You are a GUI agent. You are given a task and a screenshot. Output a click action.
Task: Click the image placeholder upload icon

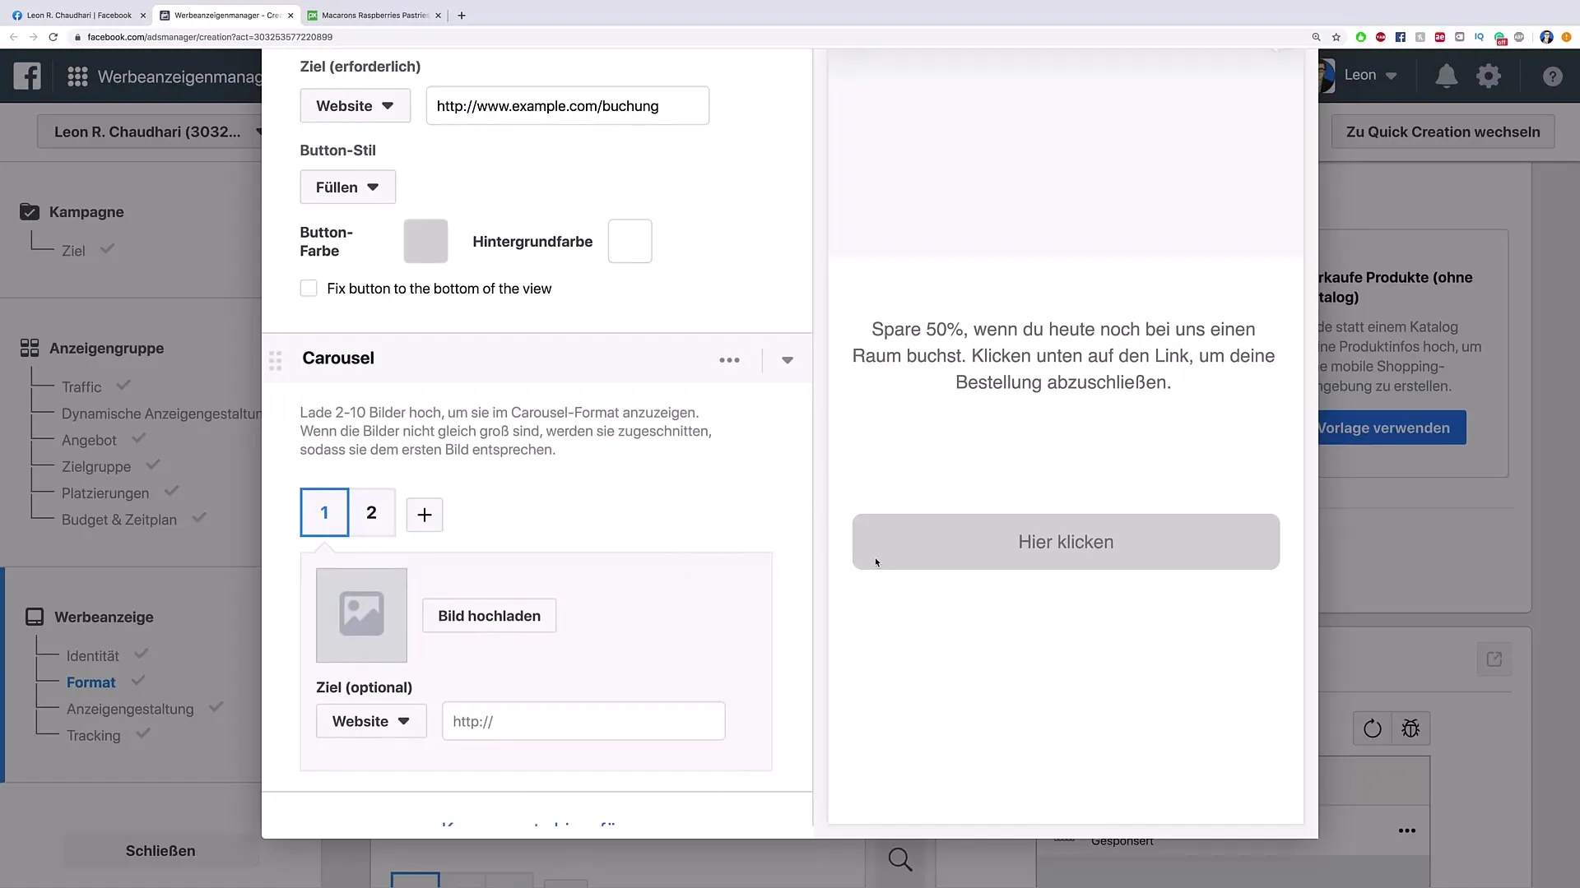click(x=360, y=613)
